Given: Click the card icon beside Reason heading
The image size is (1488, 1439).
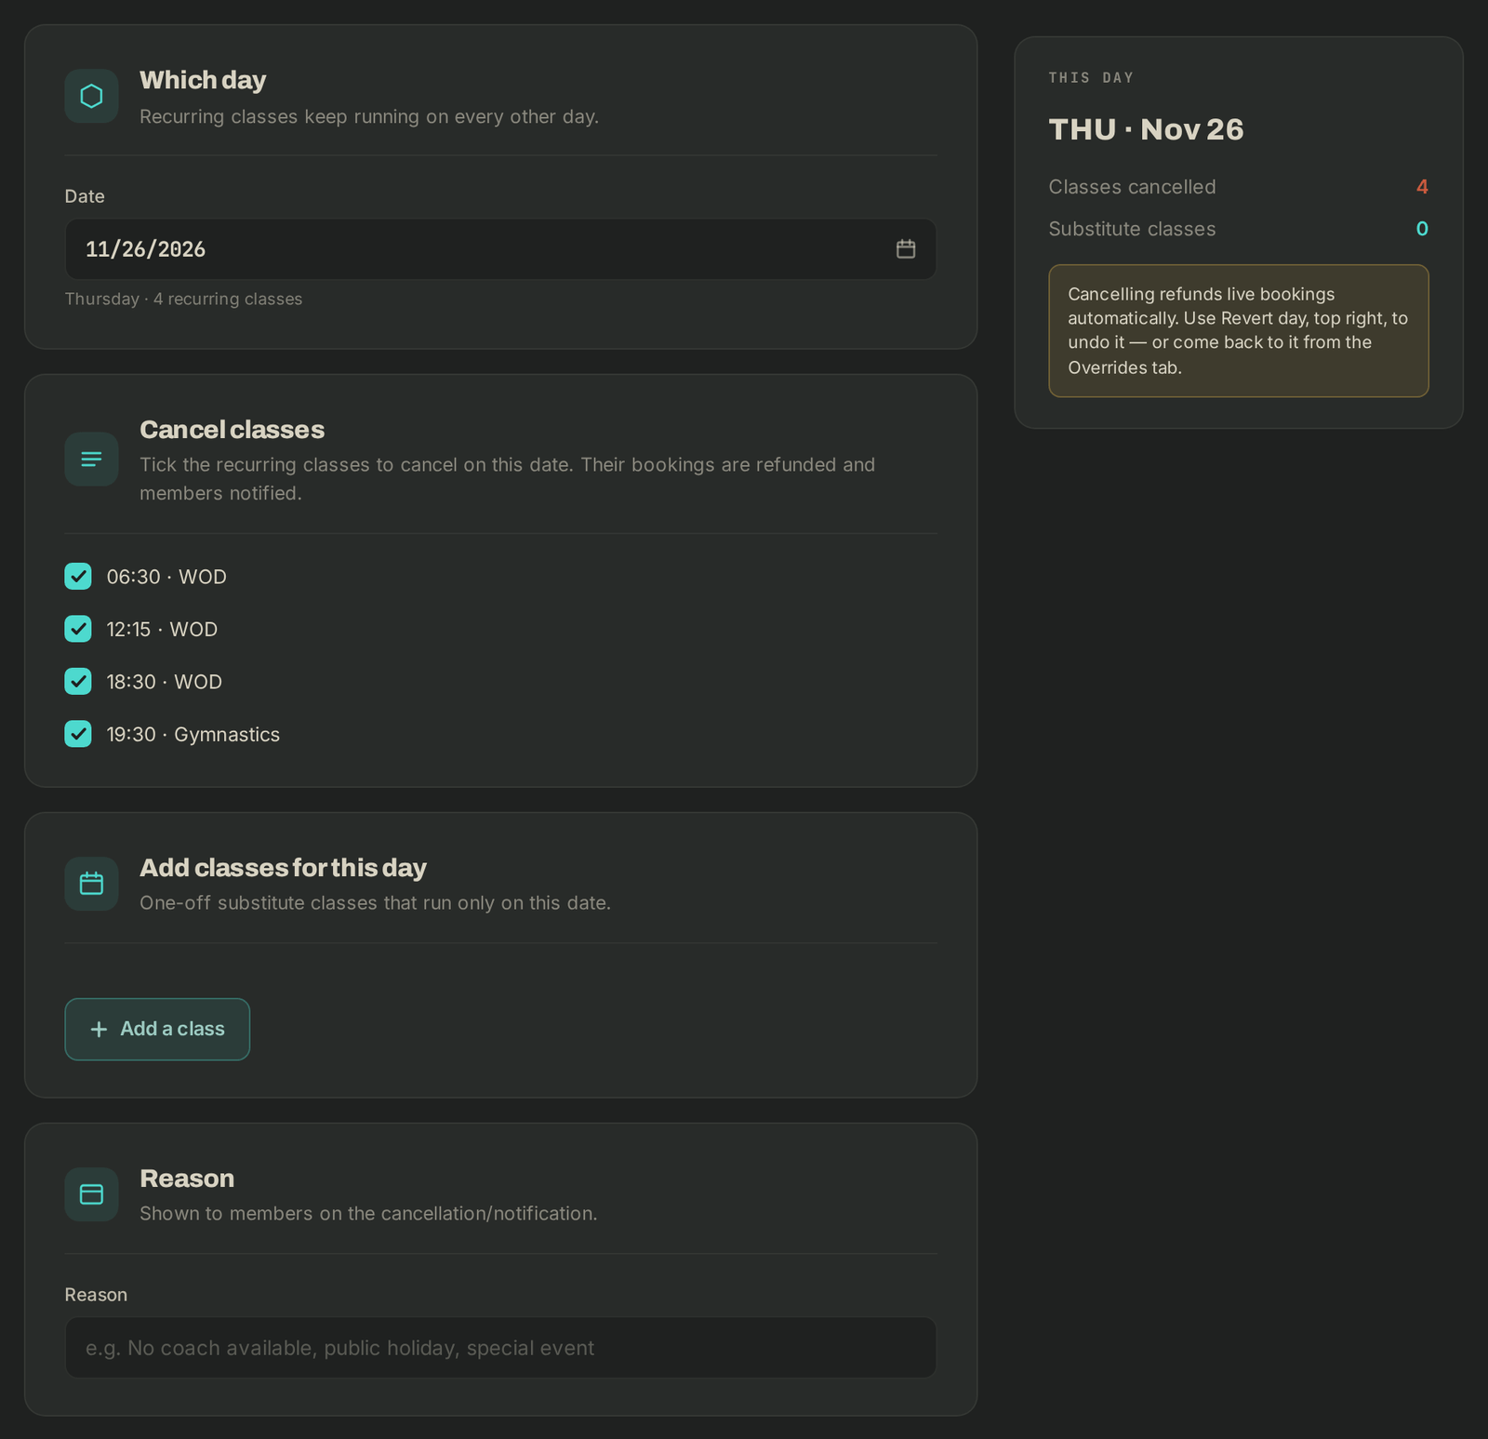Looking at the screenshot, I should [91, 1194].
